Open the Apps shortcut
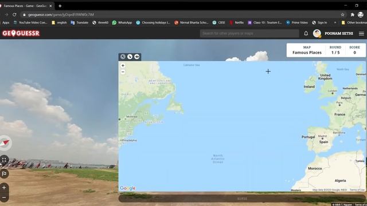This screenshot has height=206, width=367. [x=5, y=23]
